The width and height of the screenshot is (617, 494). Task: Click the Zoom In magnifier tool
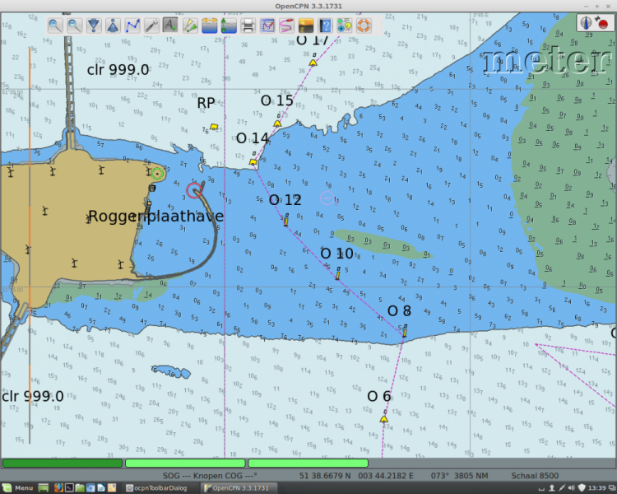point(54,26)
